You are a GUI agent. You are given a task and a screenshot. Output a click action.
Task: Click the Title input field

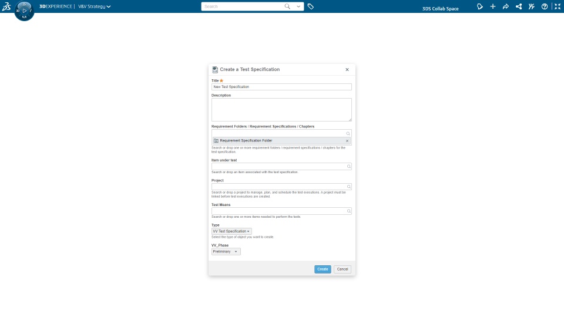click(281, 87)
